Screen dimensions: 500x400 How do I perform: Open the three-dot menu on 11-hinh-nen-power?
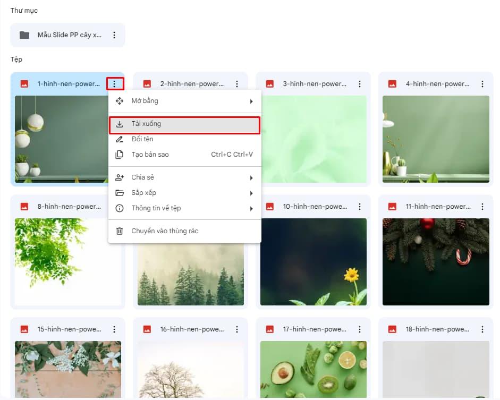(482, 206)
